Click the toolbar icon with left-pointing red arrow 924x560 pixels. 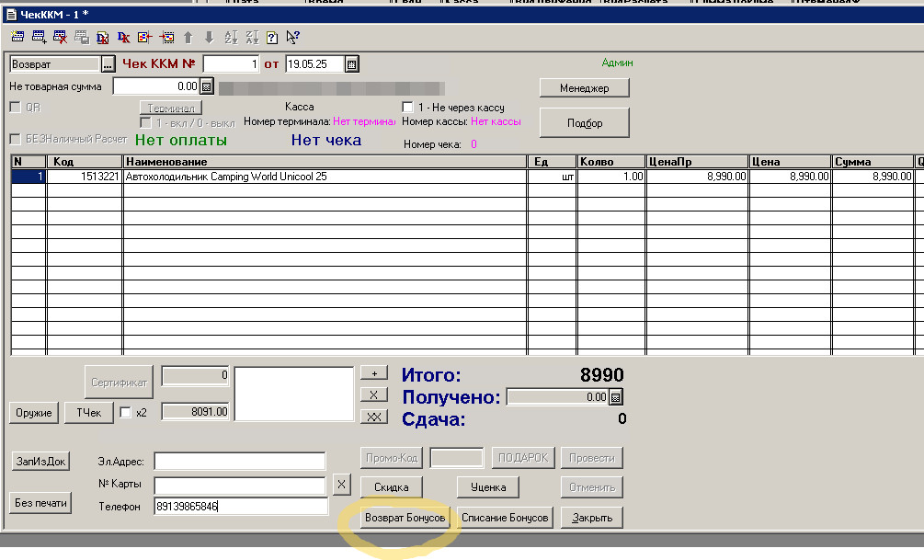[x=145, y=37]
